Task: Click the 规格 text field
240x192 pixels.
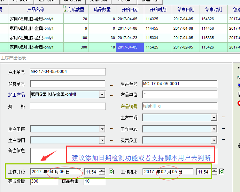Action: (x=68, y=106)
